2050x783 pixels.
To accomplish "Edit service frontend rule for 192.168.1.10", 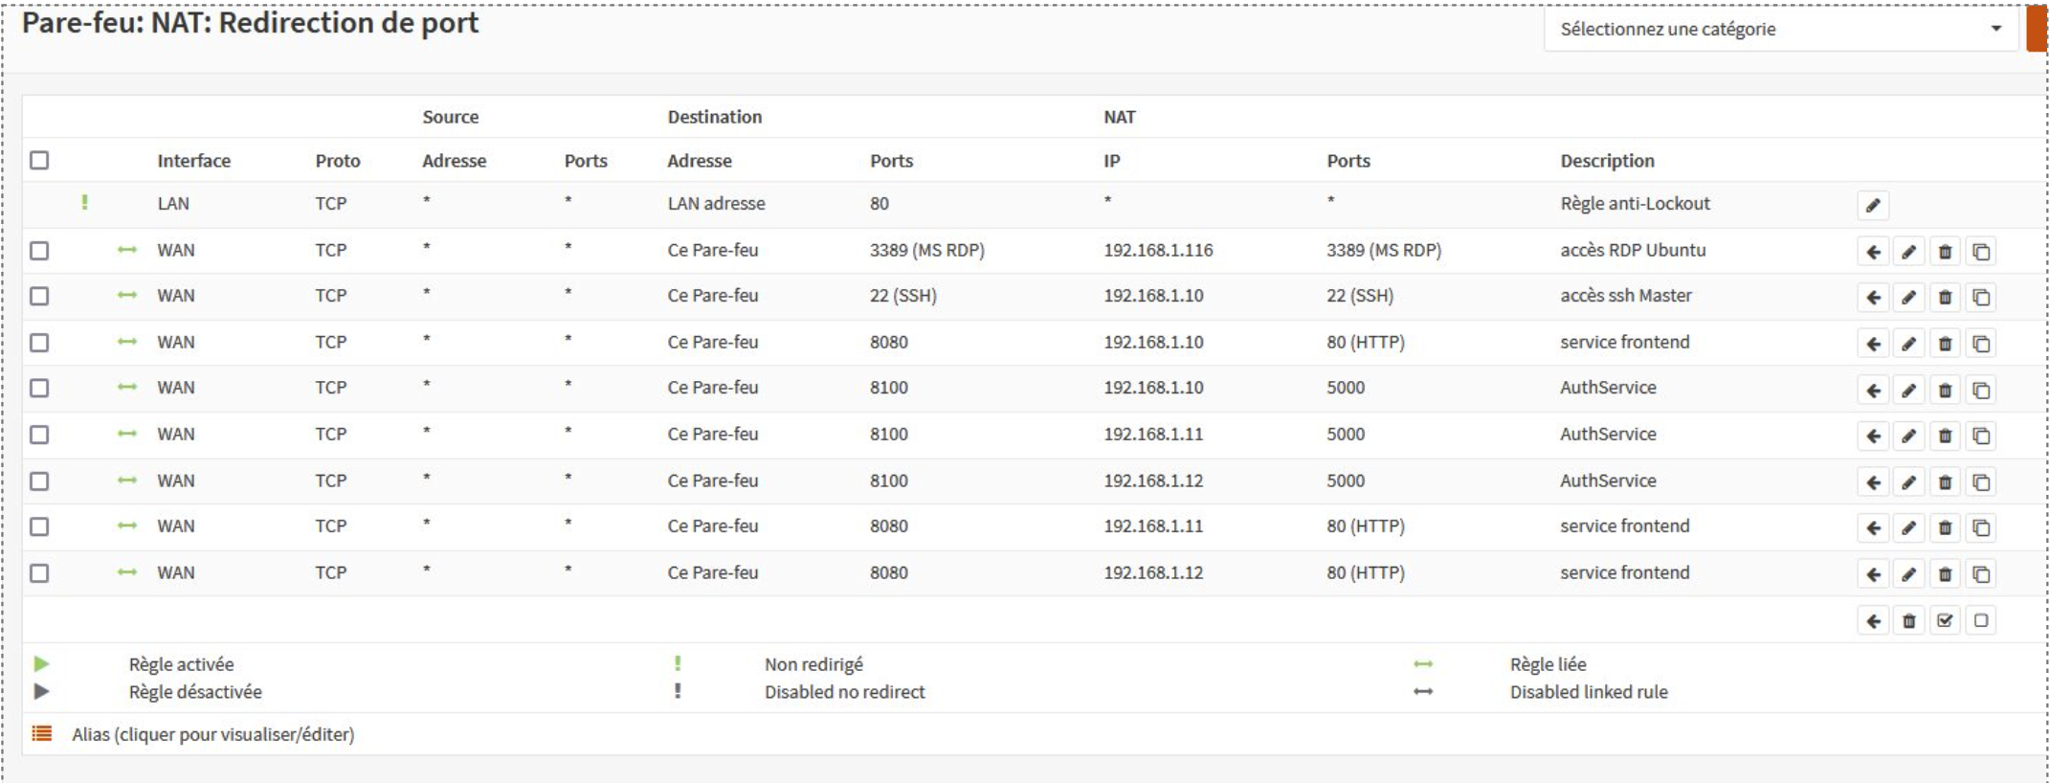I will tap(1908, 344).
